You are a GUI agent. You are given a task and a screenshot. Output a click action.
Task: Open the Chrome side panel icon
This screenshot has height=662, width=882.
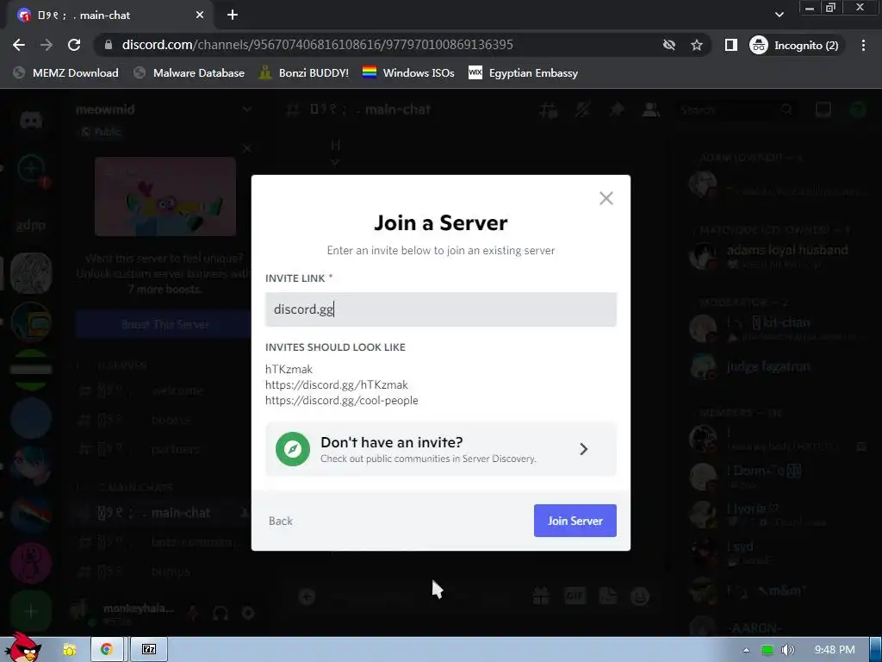click(730, 45)
